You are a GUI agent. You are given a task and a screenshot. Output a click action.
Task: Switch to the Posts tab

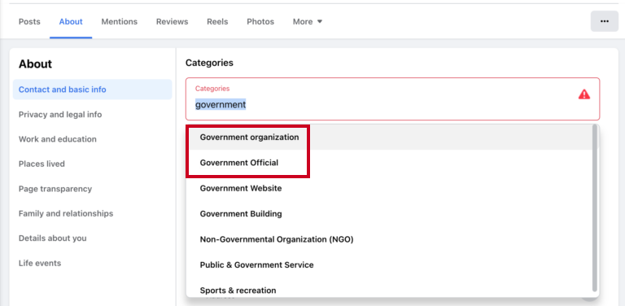[29, 21]
